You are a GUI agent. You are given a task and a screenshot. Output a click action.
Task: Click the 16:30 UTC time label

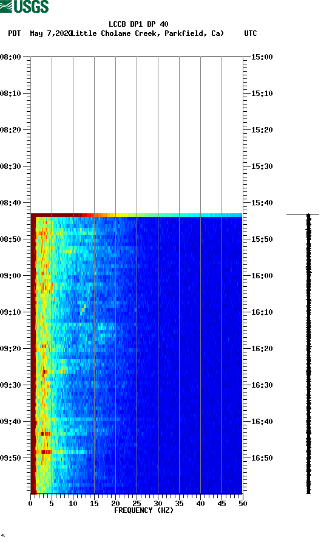[262, 385]
